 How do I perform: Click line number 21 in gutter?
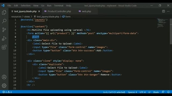(x=15, y=88)
